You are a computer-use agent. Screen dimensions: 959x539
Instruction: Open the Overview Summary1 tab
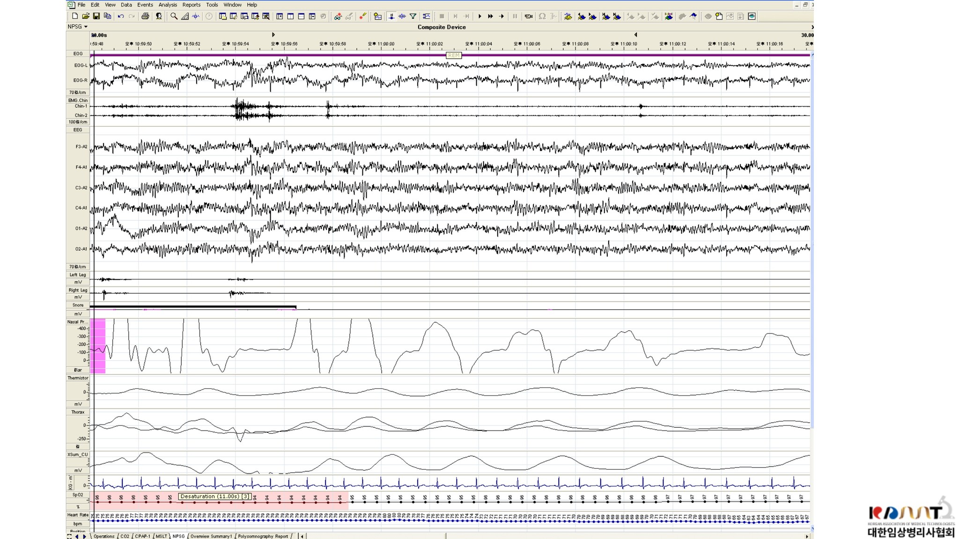click(x=211, y=536)
